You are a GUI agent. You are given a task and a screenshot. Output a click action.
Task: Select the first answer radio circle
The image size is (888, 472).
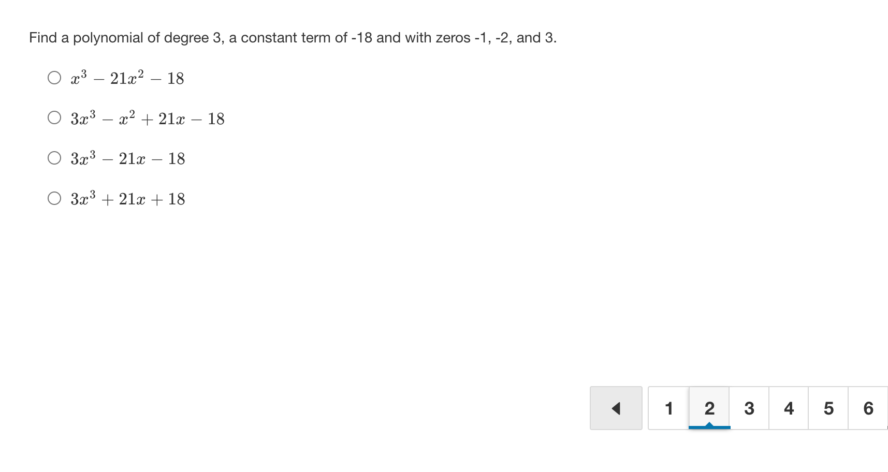[54, 77]
